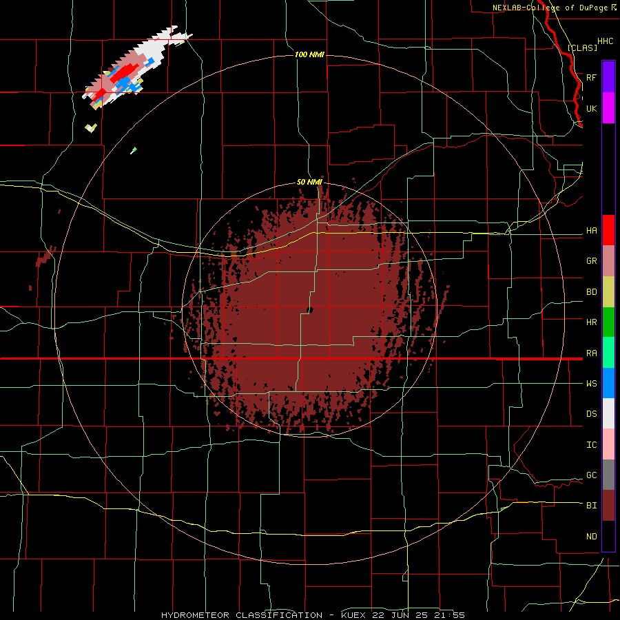Image resolution: width=620 pixels, height=620 pixels.
Task: Click the 'HR' legend label text
Action: [592, 322]
